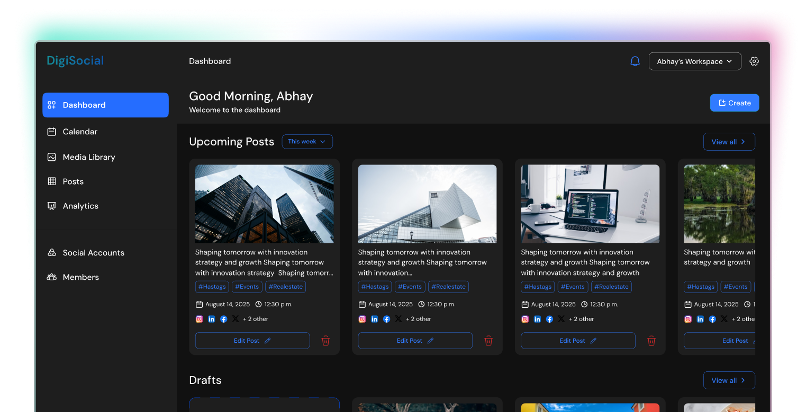This screenshot has width=806, height=412.
Task: Open Calendar in the sidebar
Action: click(x=80, y=132)
